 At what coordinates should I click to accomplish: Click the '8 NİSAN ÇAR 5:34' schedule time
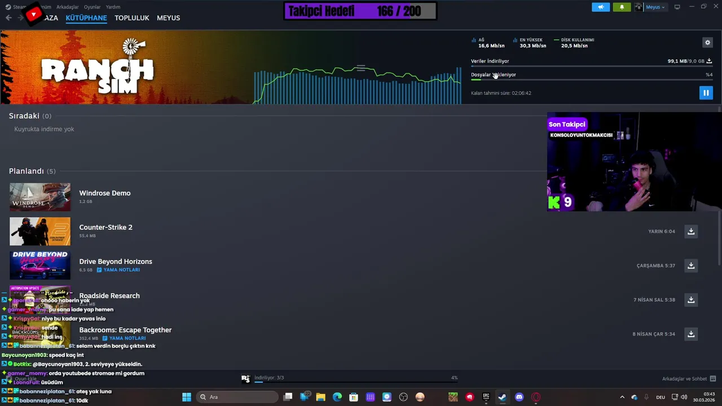654,334
